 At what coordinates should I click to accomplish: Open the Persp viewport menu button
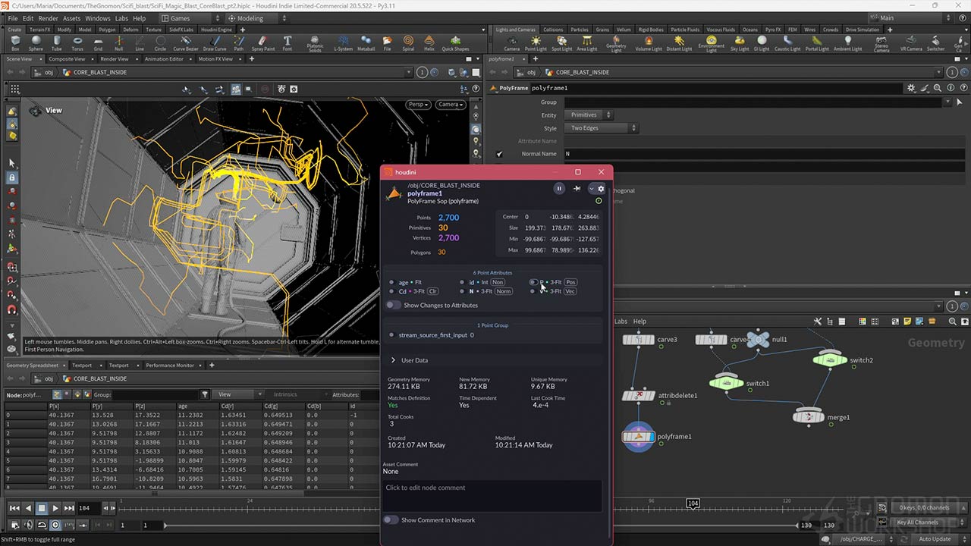(x=417, y=105)
